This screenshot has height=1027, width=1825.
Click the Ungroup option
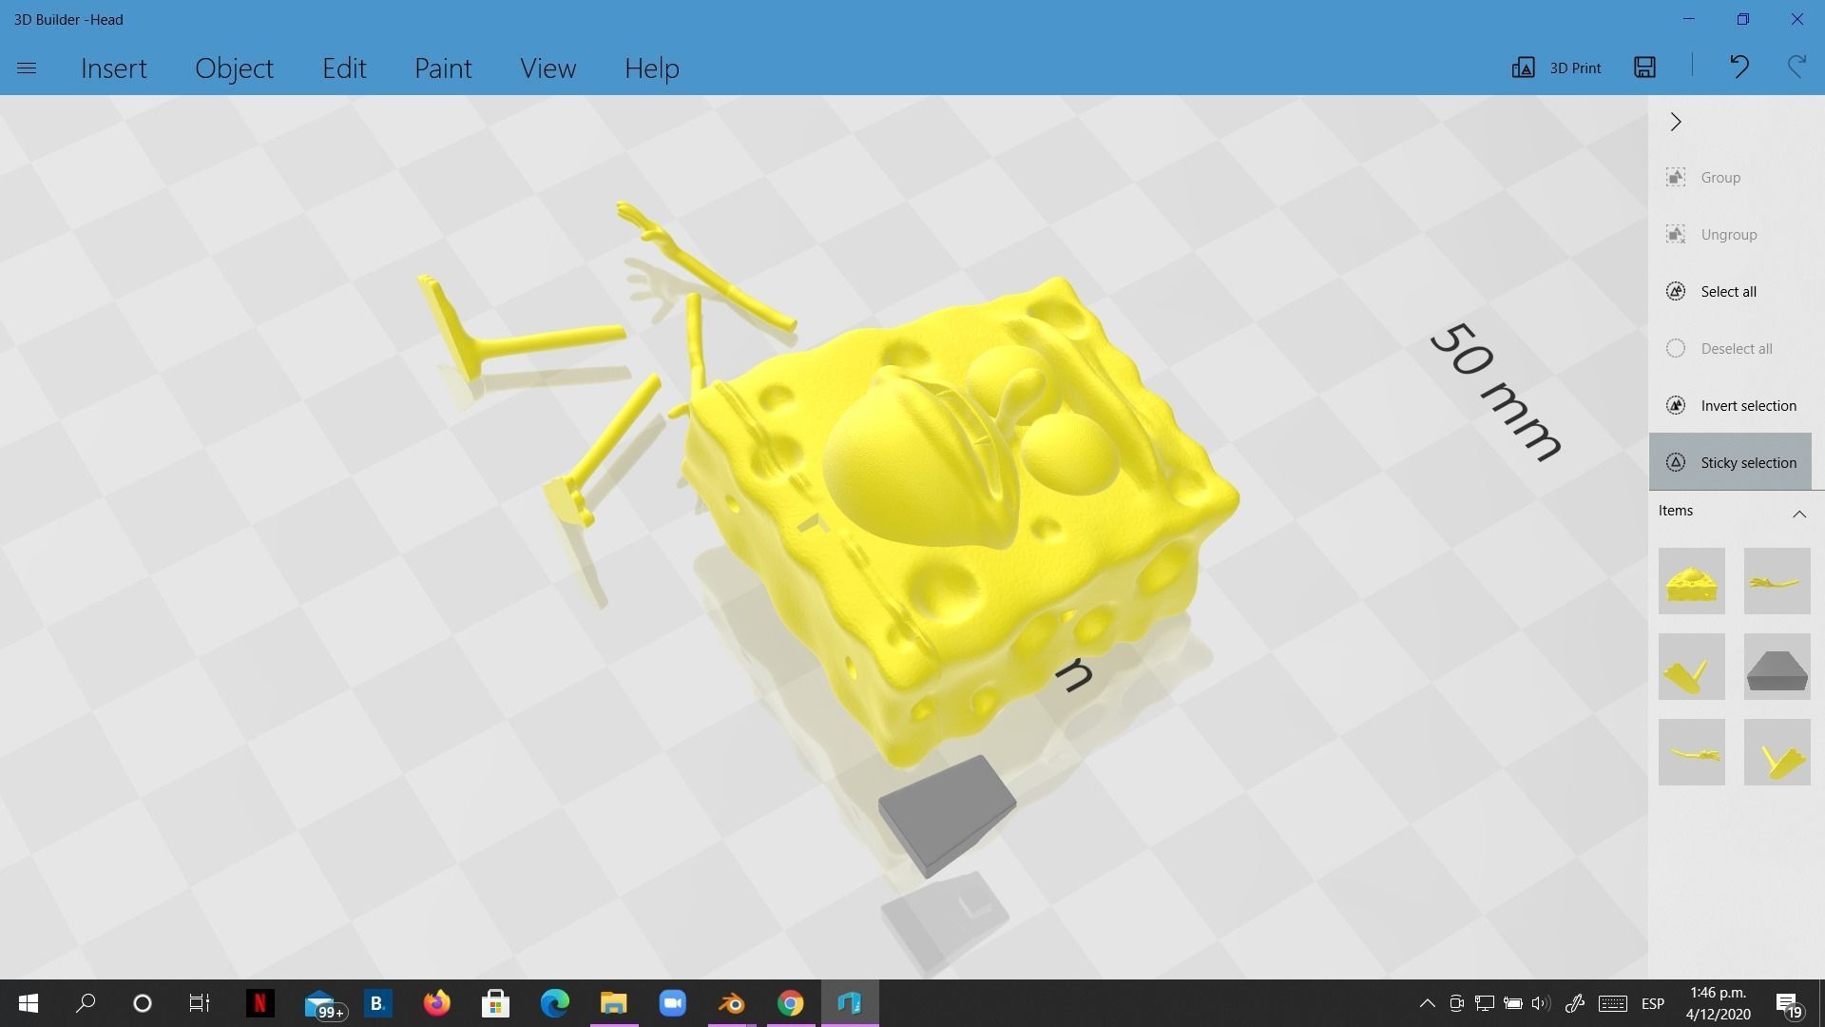click(x=1730, y=235)
